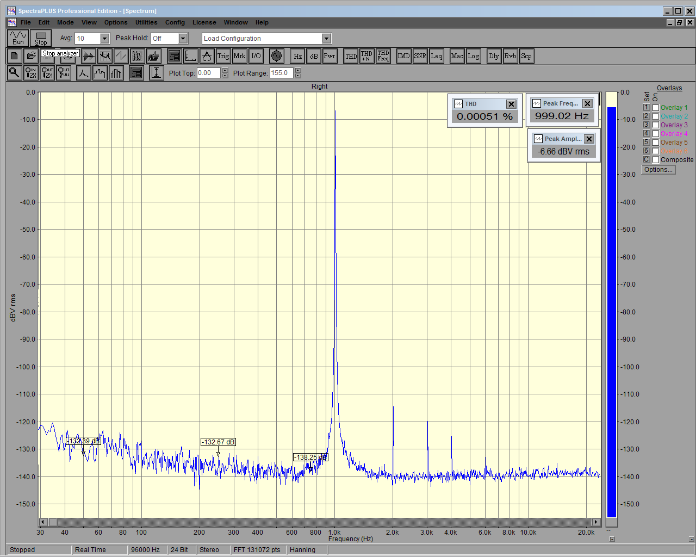This screenshot has width=696, height=557.
Task: Close the Peak Ampl readout panel
Action: coord(589,139)
